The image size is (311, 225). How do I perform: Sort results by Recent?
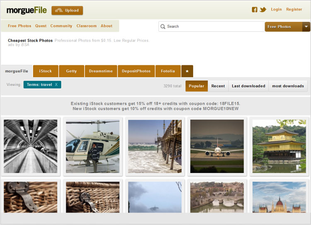218,86
